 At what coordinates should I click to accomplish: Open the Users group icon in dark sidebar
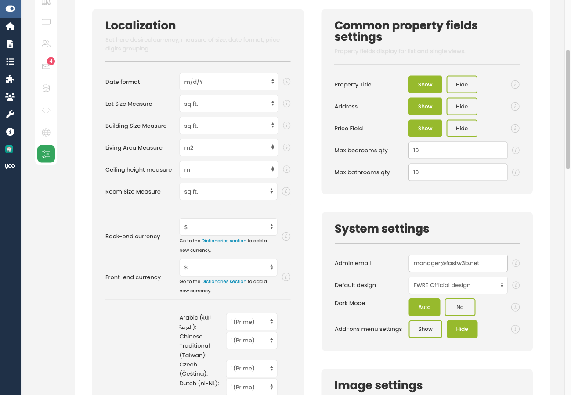tap(11, 97)
